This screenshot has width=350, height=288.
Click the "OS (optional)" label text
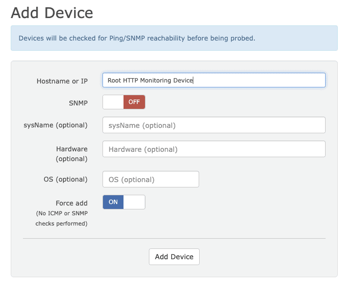click(x=65, y=179)
